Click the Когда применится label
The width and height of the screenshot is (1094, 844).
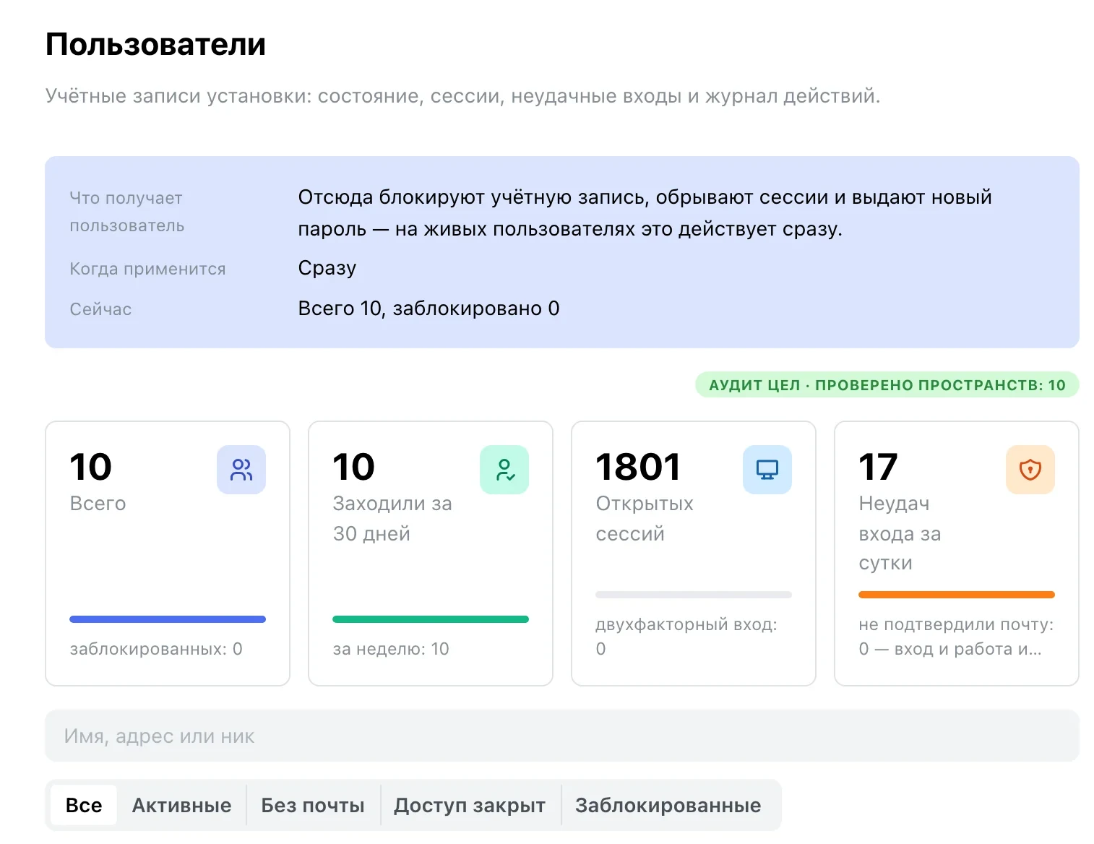[x=147, y=269]
